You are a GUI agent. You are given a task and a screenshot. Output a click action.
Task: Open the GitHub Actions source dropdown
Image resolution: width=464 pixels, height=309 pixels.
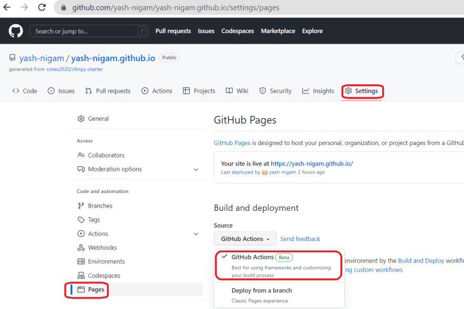pyautogui.click(x=245, y=238)
